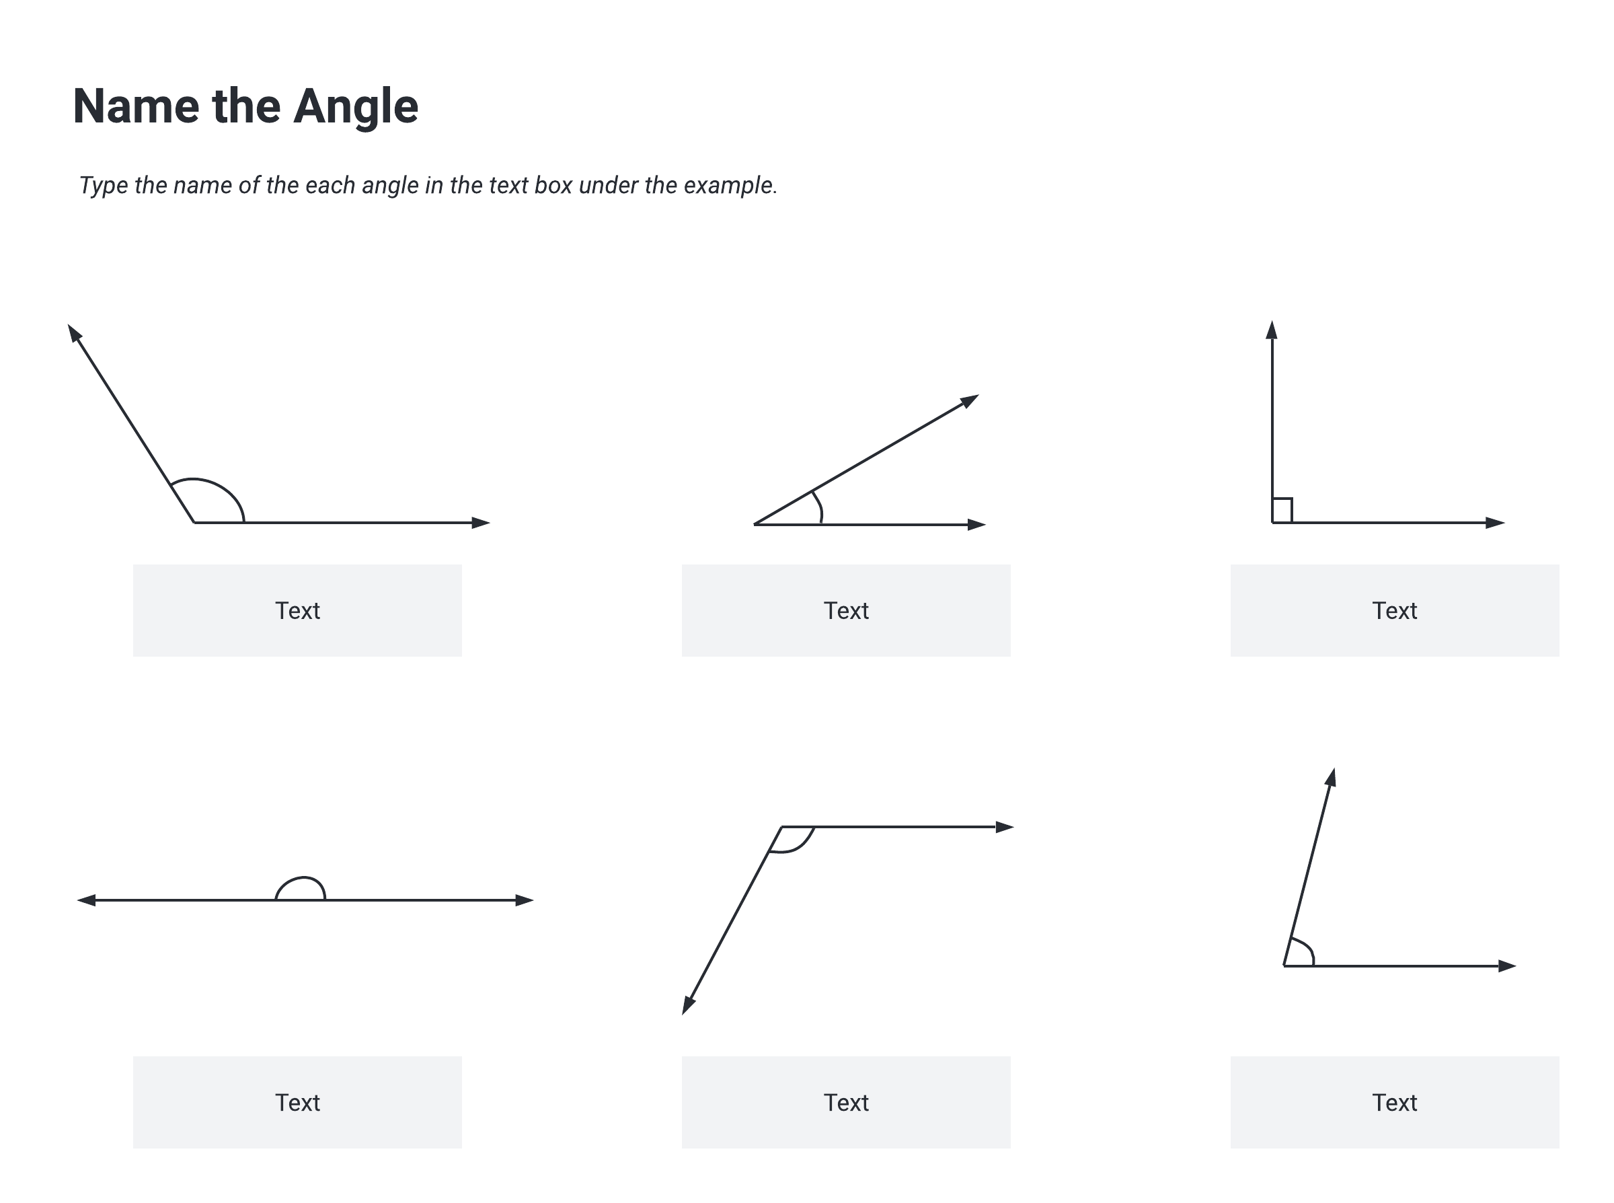Click the text box under the right angle

click(x=1394, y=610)
